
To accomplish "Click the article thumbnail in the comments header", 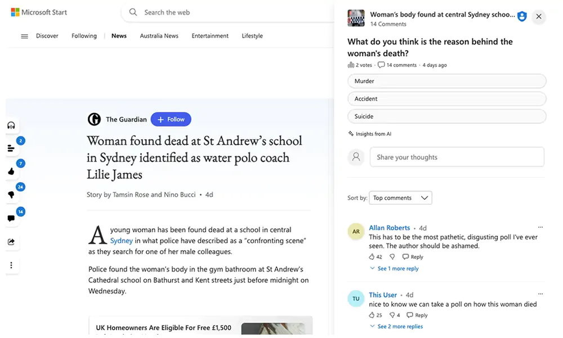I will [356, 18].
